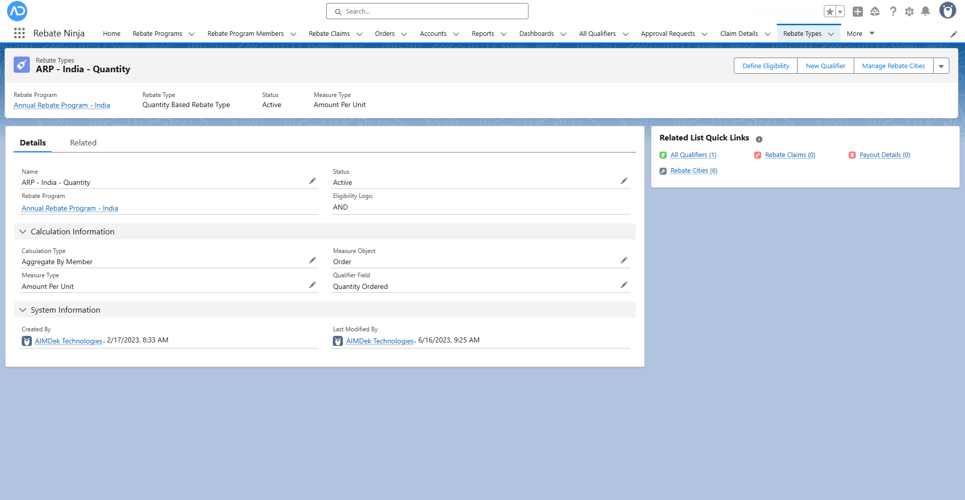The width and height of the screenshot is (965, 500).
Task: Go to the Home nav tab
Action: click(x=112, y=34)
